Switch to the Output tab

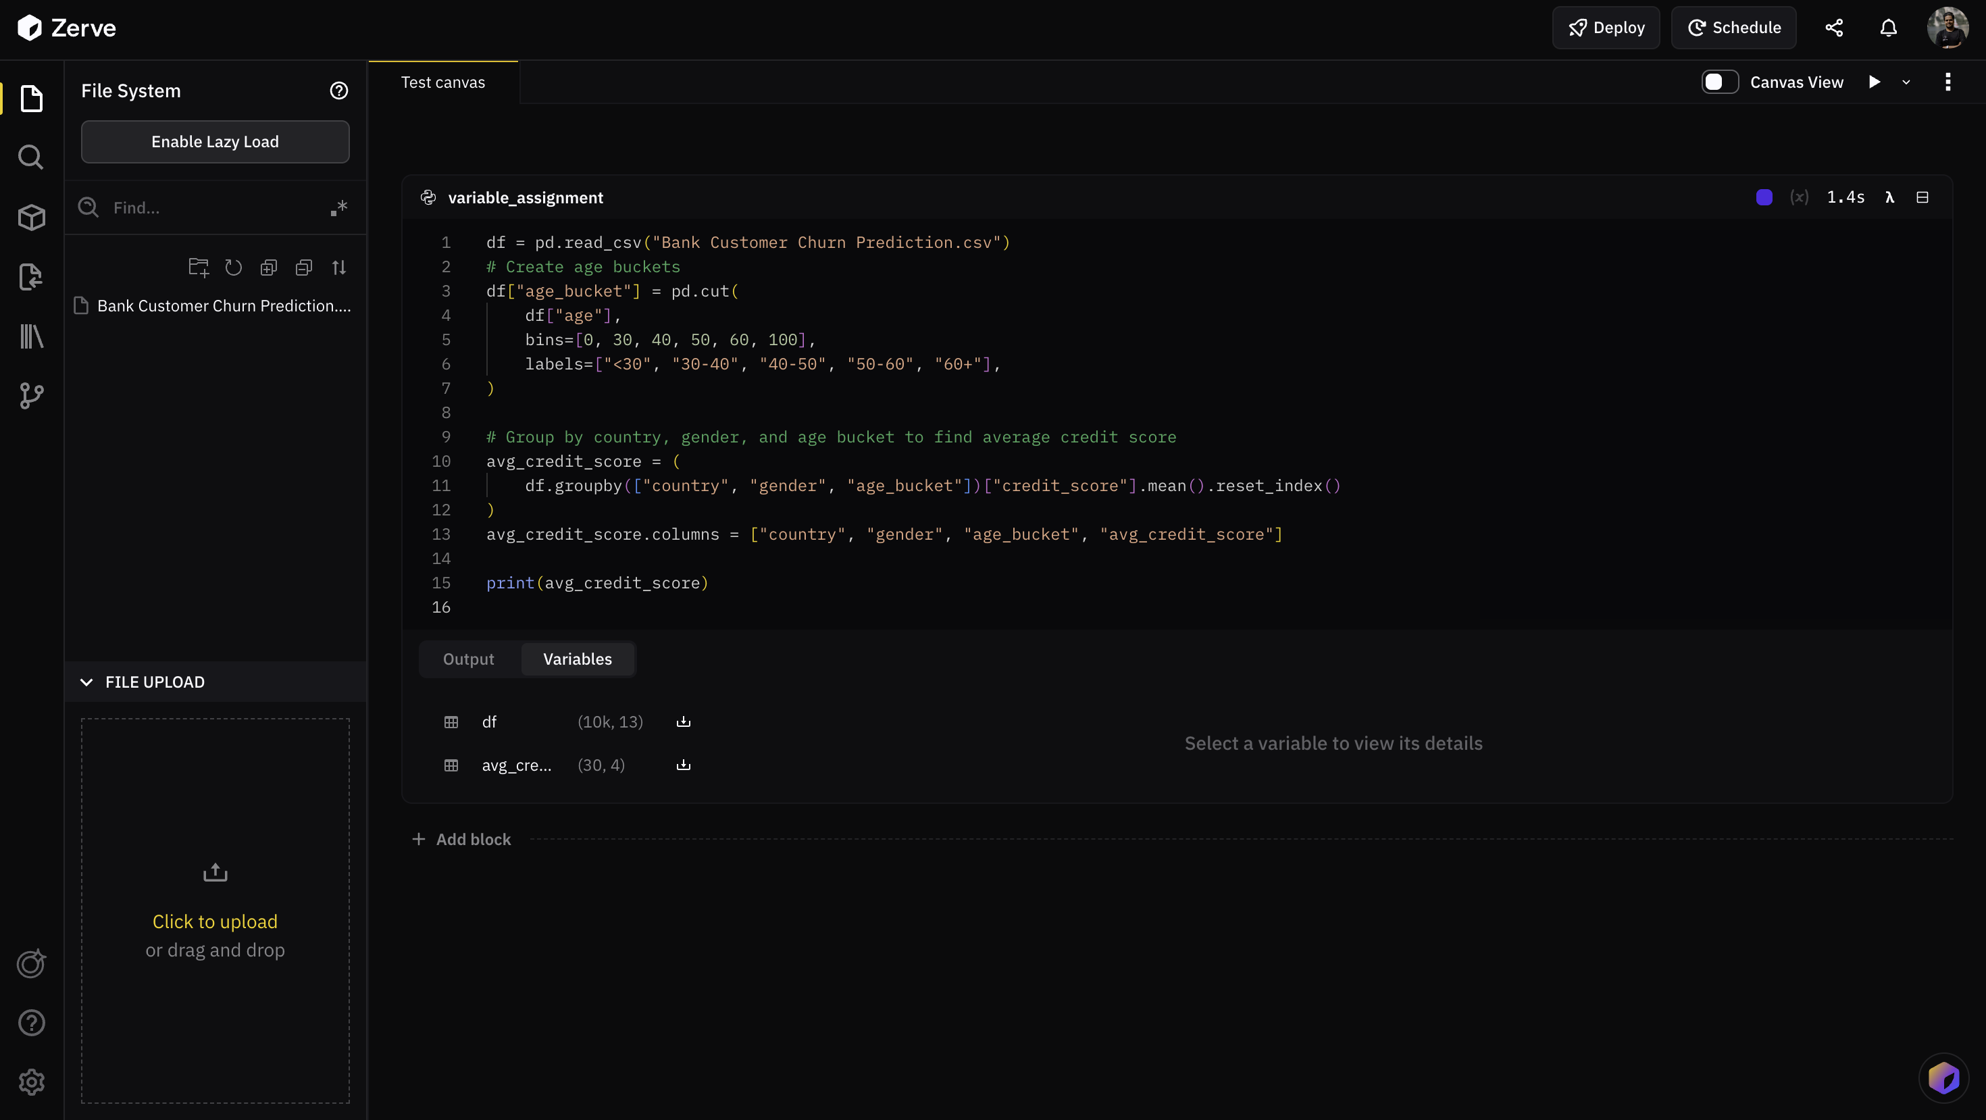468,659
